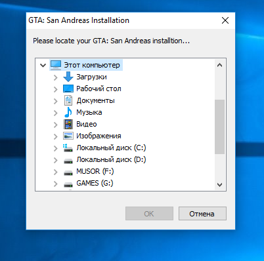Click the Загрузки download arrow icon
The height and width of the screenshot is (261, 264).
click(x=68, y=77)
